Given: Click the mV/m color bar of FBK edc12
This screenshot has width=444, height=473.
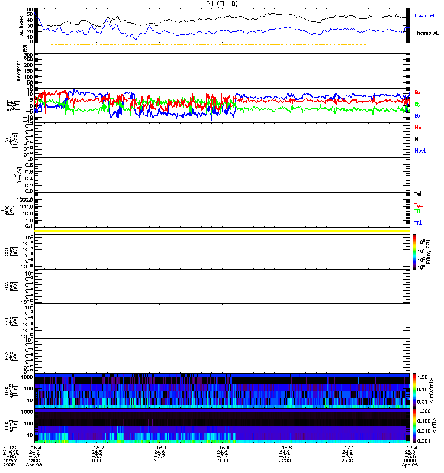Looking at the screenshot, I should pyautogui.click(x=415, y=390).
